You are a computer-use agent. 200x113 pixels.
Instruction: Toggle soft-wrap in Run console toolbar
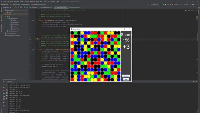coord(7,90)
